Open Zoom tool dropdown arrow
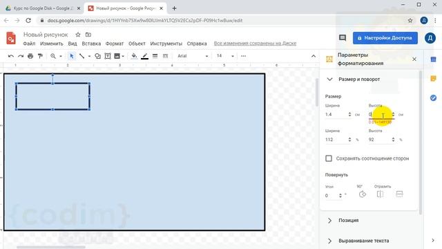This screenshot has height=249, width=442. point(61,56)
